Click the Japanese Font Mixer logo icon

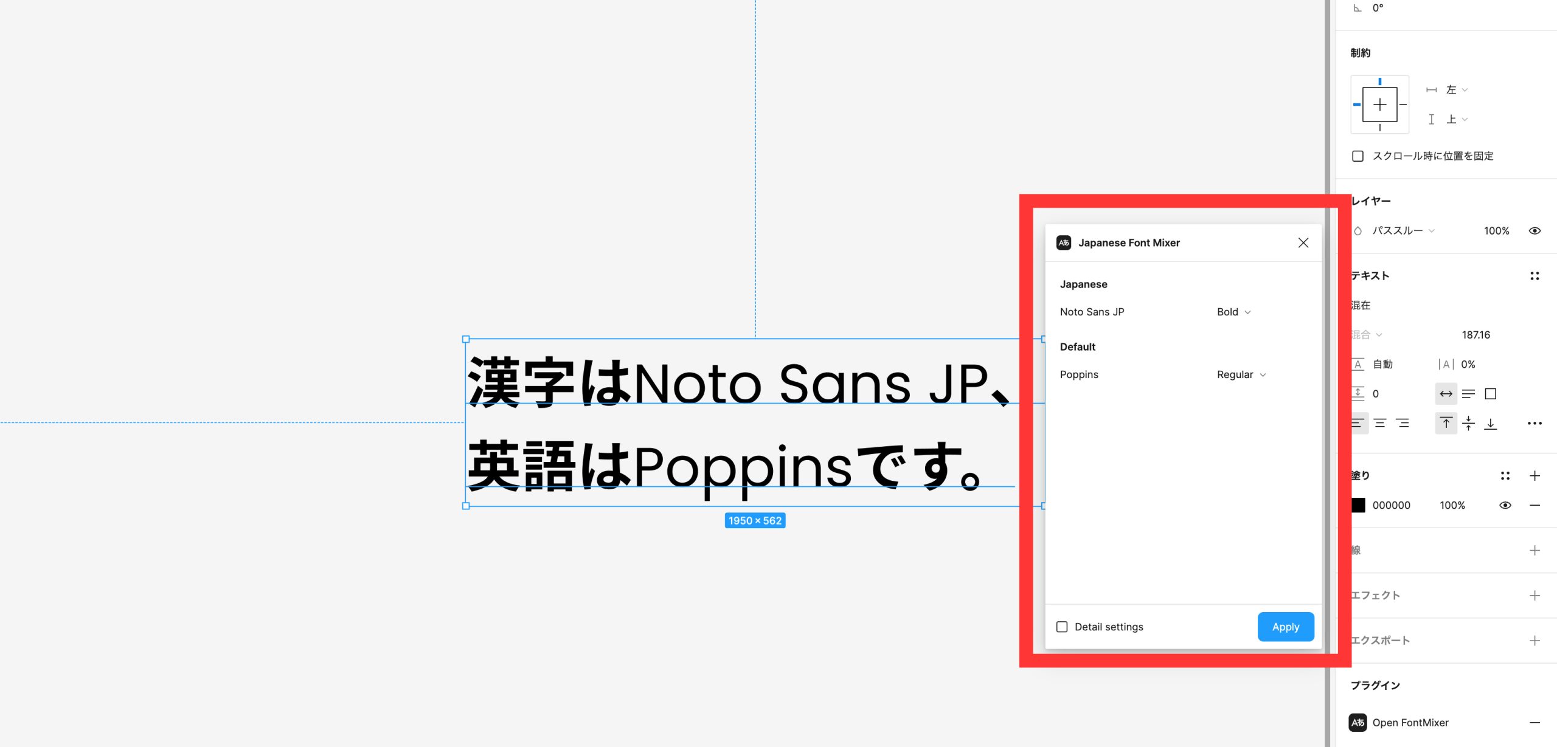pos(1064,243)
